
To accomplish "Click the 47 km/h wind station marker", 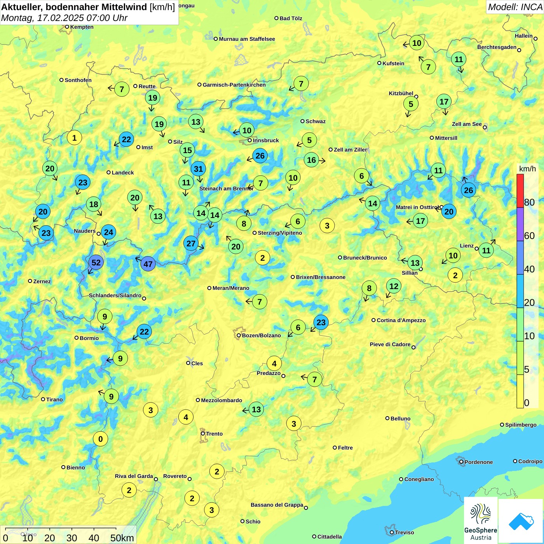I will click(x=148, y=264).
